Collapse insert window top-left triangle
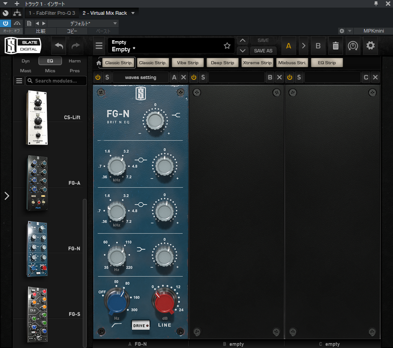Viewport: 393px width, 348px height. (5, 4)
